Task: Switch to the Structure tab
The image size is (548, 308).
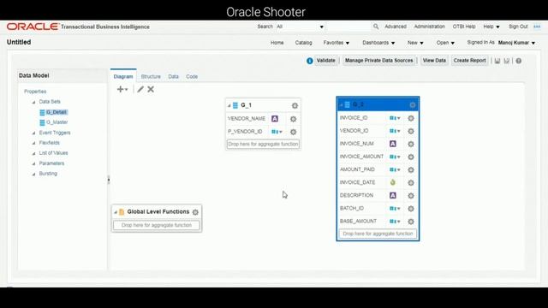Action: (x=151, y=76)
